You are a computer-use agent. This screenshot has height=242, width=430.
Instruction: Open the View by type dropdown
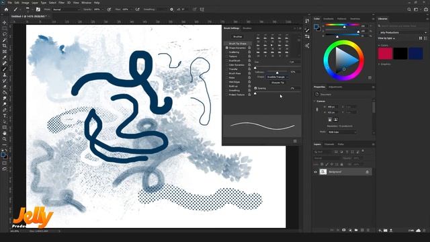tap(386, 38)
